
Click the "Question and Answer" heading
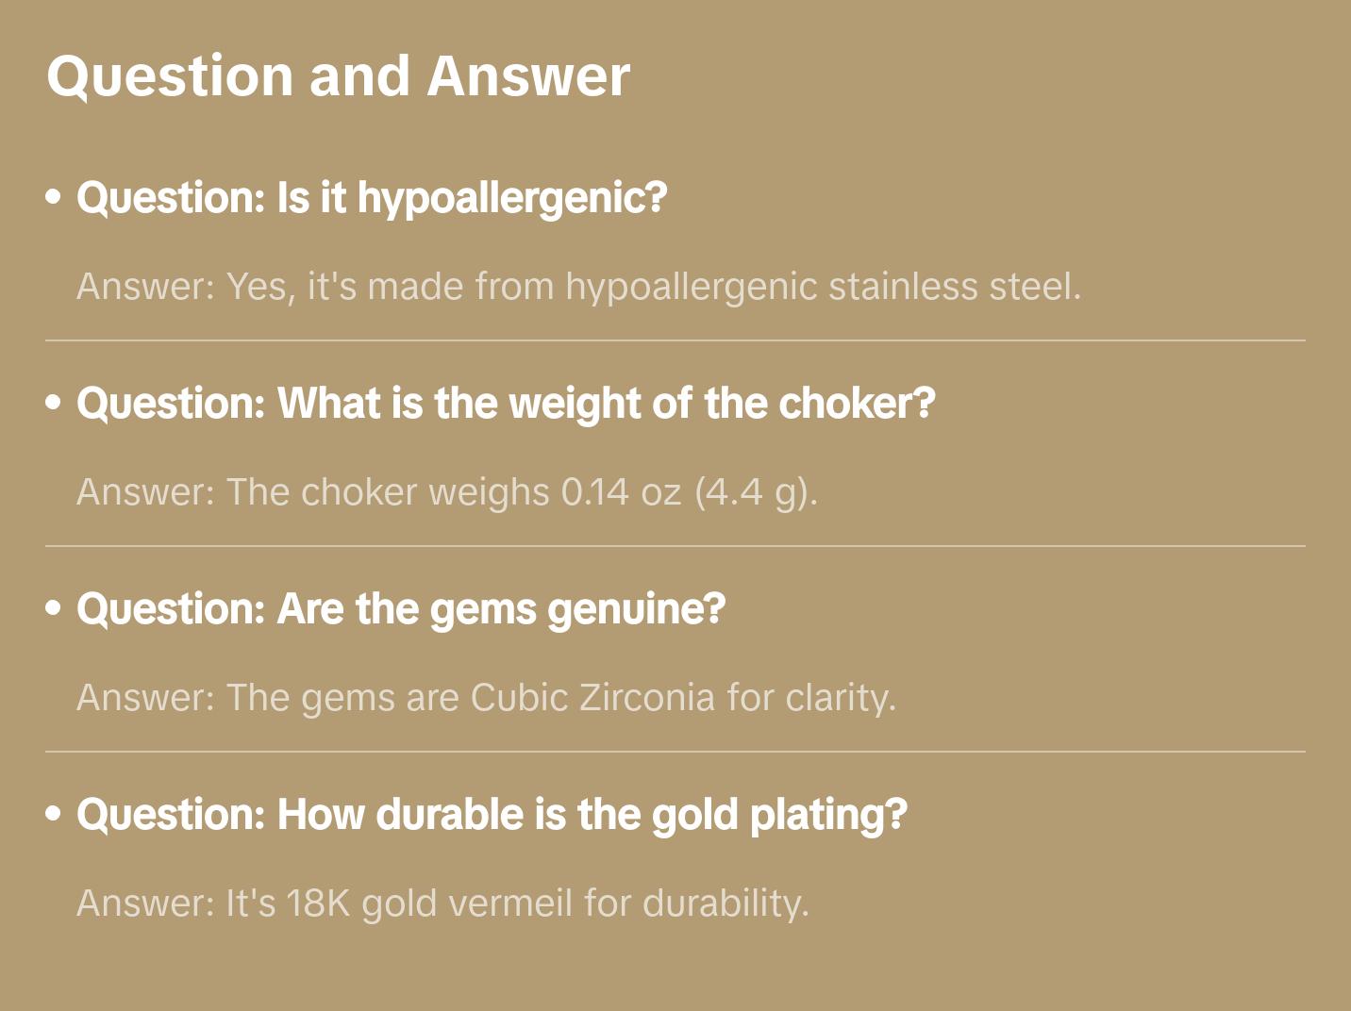[x=338, y=75]
